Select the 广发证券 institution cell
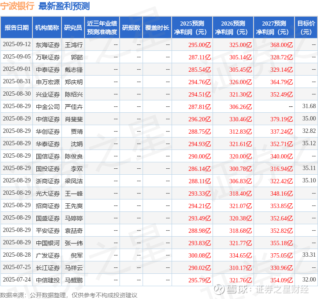Screen dimensions: 318x299 (x=48, y=255)
